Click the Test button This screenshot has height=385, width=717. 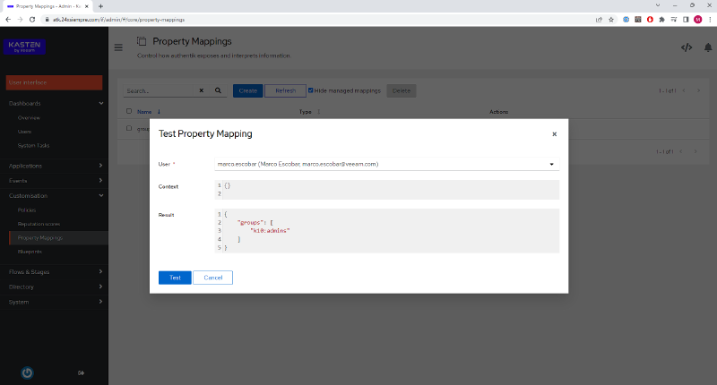click(x=175, y=278)
